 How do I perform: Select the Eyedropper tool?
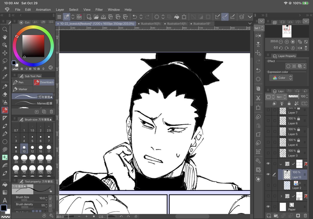[x=5, y=77]
